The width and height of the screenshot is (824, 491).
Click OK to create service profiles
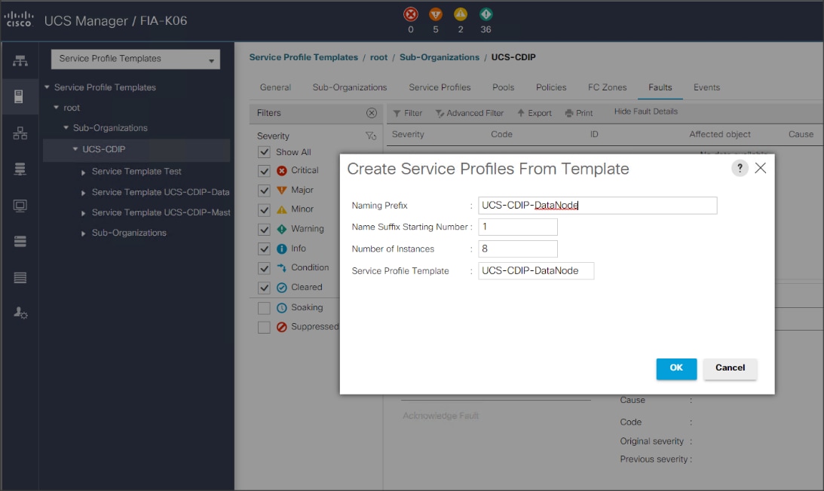coord(675,368)
